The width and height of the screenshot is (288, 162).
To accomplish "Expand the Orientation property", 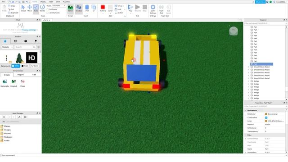I will (x=246, y=153).
